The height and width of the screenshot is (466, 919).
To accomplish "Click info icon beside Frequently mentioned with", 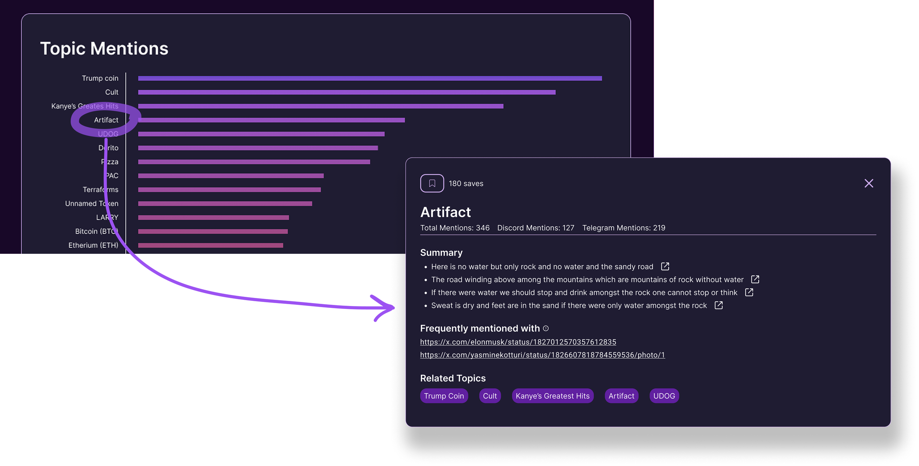I will [546, 328].
